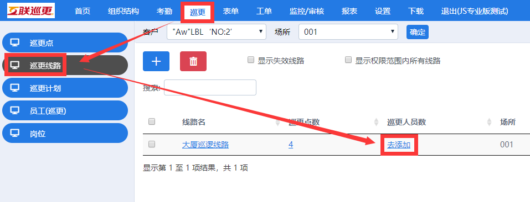
Task: Sort by 巡更点数 column arrows
Action: pos(376,123)
